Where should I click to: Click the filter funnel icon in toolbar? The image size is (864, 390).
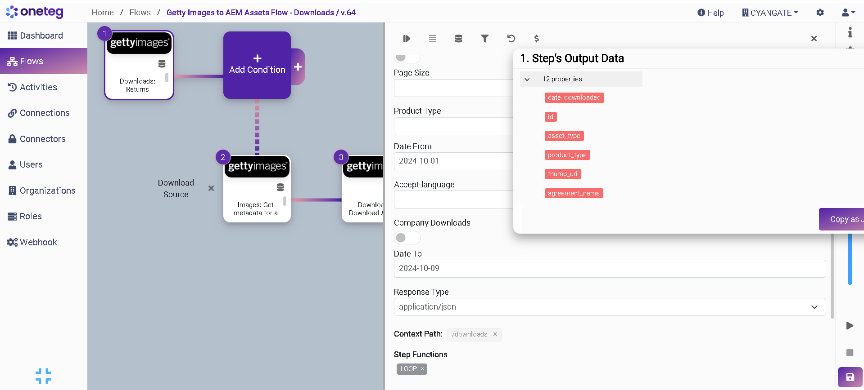pyautogui.click(x=484, y=39)
